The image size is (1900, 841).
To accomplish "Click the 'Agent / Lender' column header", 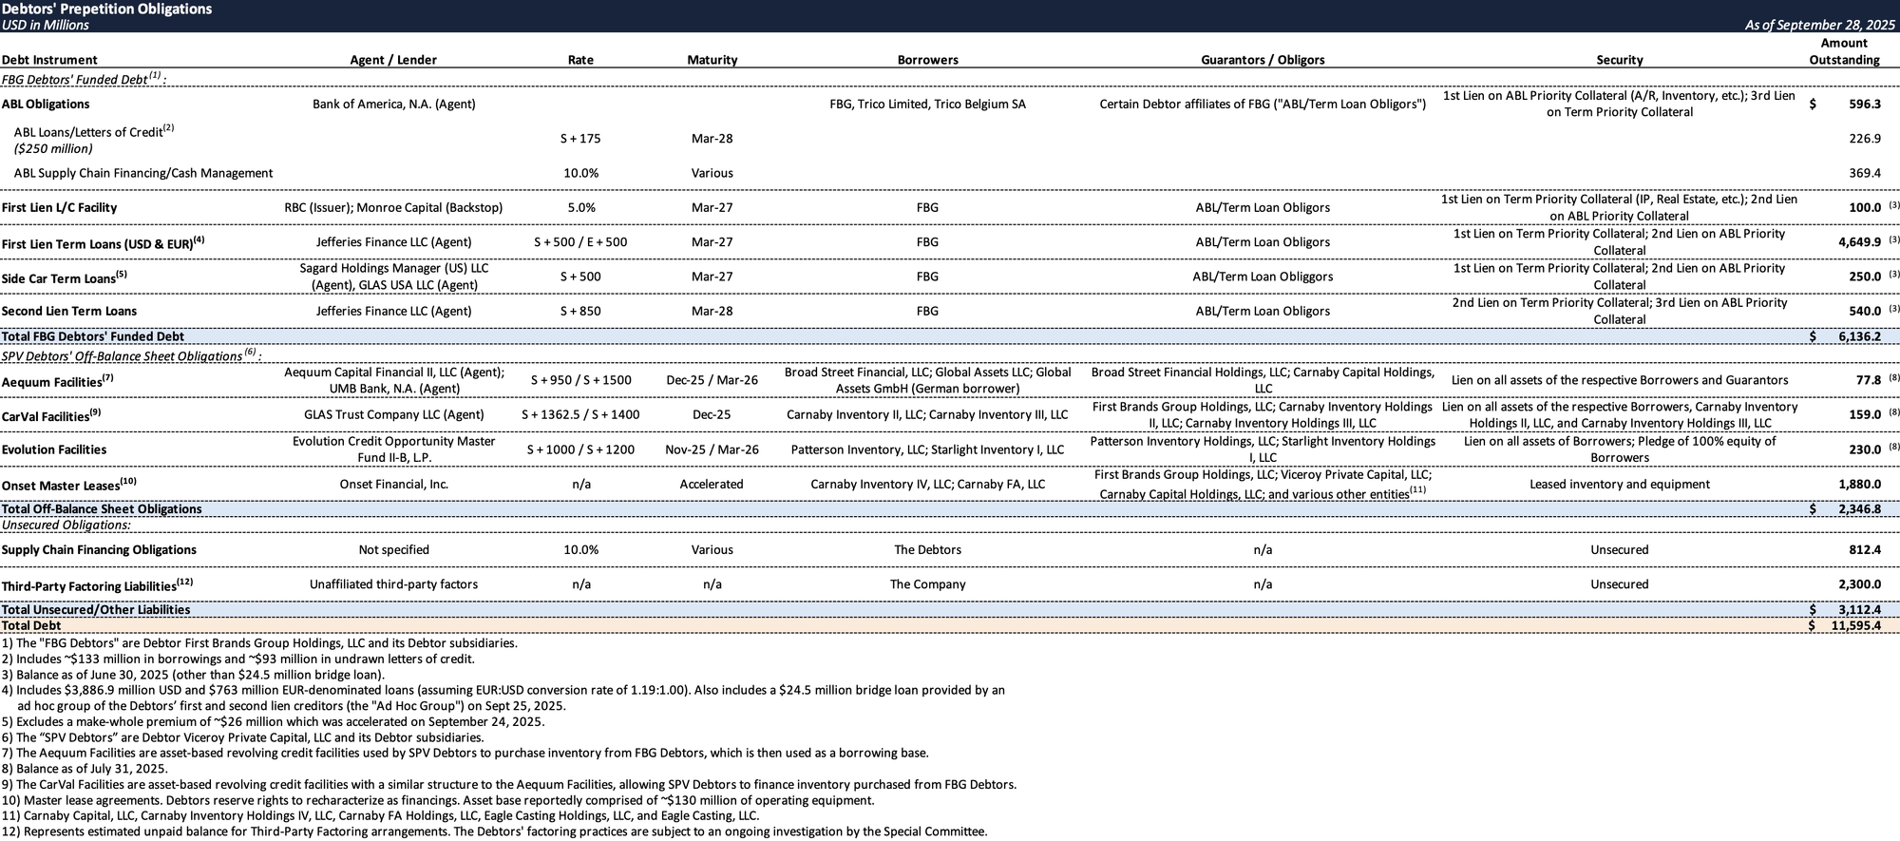I will [x=393, y=60].
